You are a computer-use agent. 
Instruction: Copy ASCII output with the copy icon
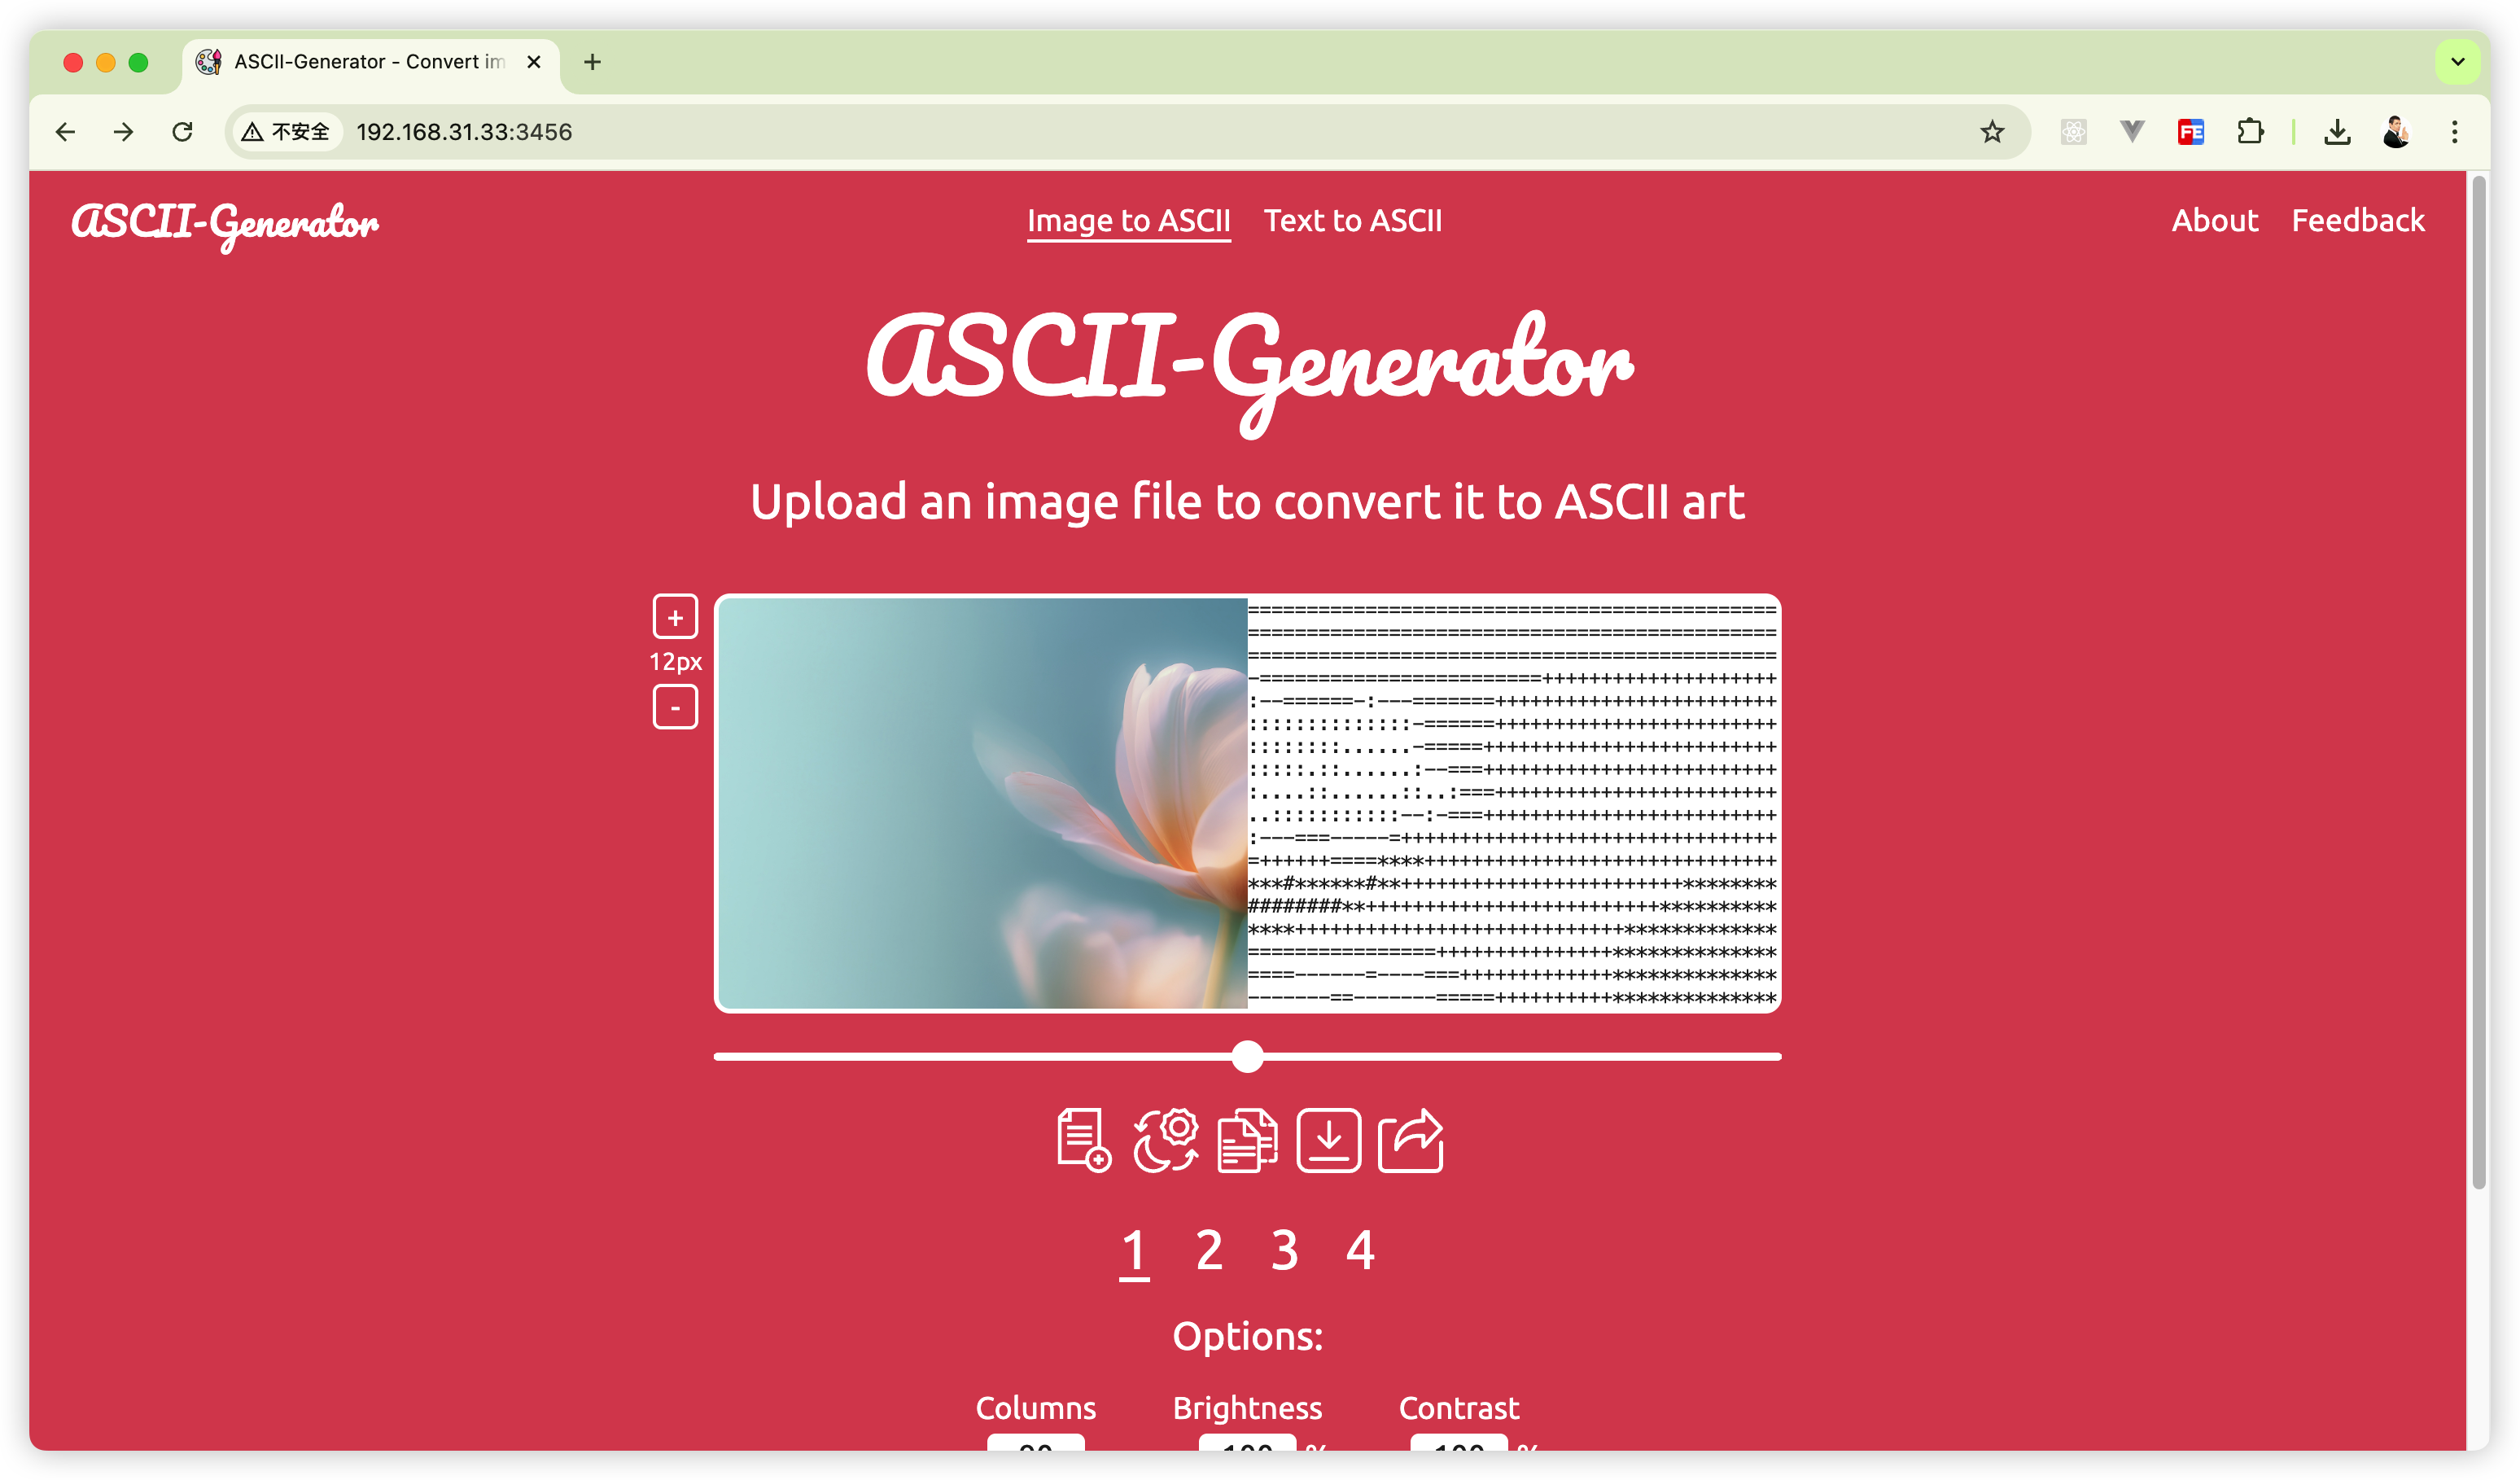point(1247,1140)
